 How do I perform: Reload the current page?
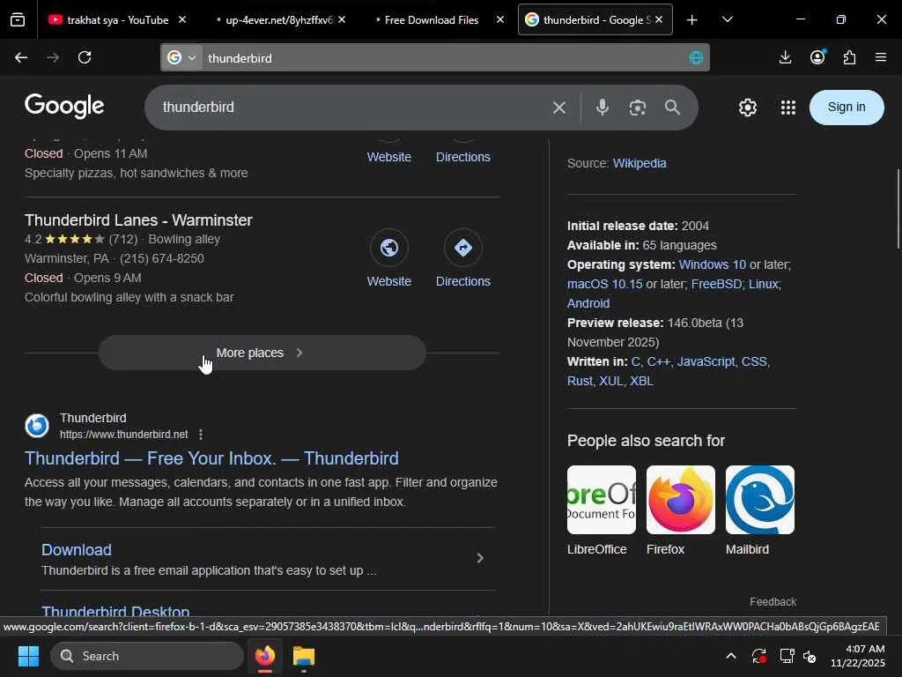[85, 57]
